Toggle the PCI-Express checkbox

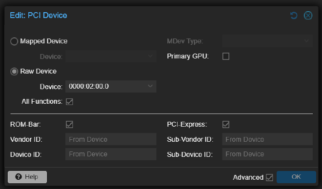click(x=226, y=124)
